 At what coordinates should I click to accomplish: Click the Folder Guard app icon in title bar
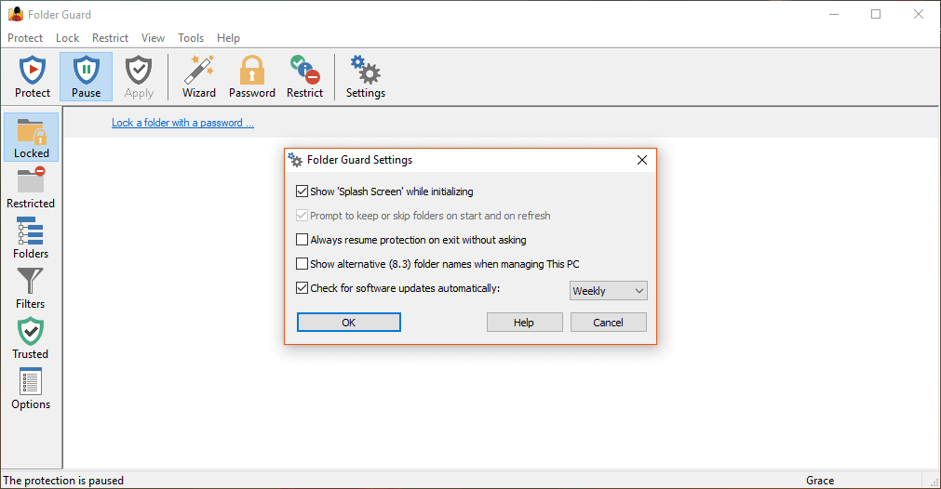(16, 14)
